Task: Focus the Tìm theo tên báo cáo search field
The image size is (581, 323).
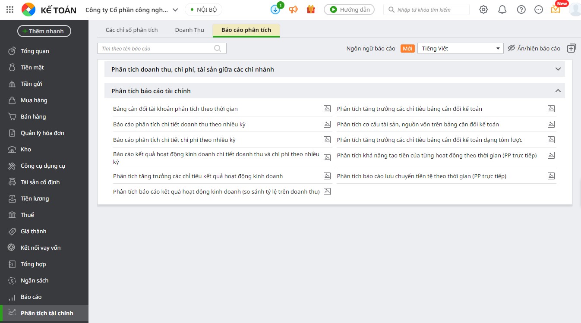Action: [161, 48]
